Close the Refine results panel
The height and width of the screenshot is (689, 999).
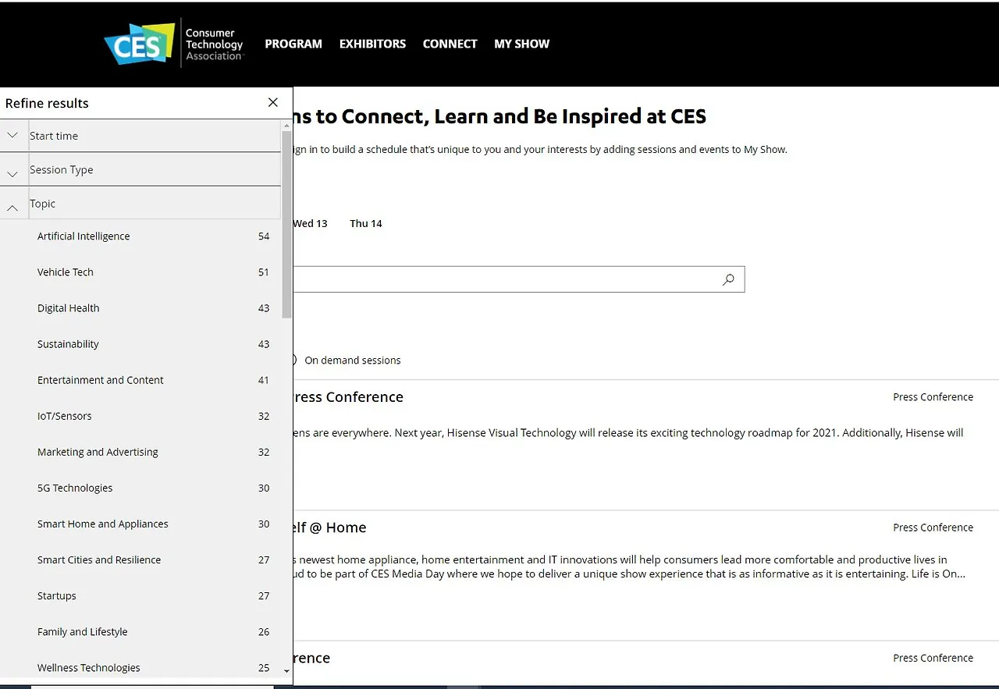pos(272,102)
